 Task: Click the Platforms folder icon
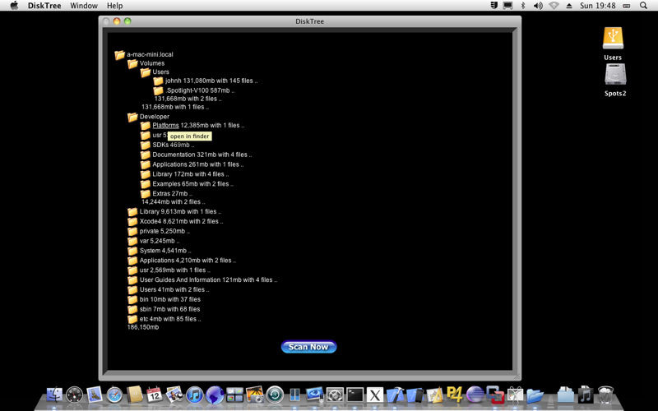(x=146, y=126)
